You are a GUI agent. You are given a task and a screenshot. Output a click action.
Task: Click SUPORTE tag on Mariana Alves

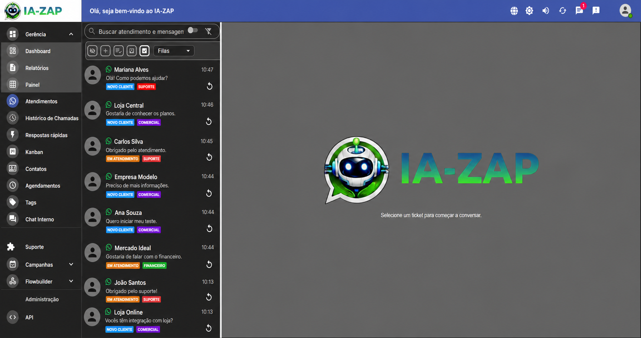[x=146, y=87]
